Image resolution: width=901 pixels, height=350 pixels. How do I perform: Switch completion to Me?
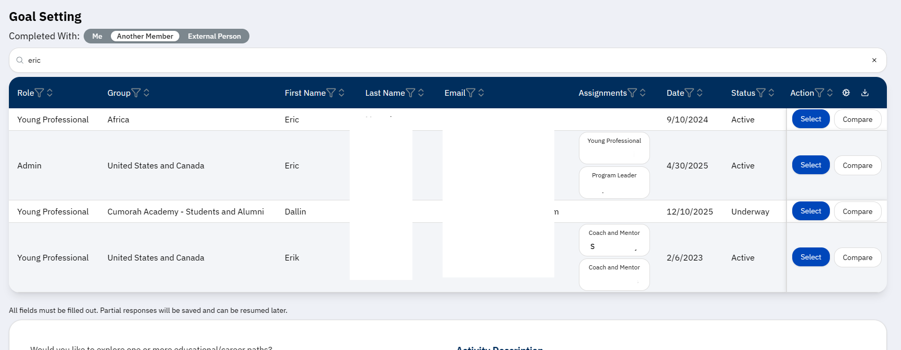pos(97,36)
